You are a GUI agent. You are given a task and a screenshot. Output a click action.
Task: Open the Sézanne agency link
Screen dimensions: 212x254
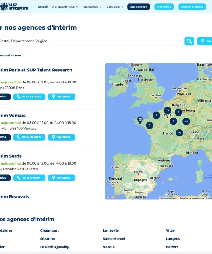point(47,239)
